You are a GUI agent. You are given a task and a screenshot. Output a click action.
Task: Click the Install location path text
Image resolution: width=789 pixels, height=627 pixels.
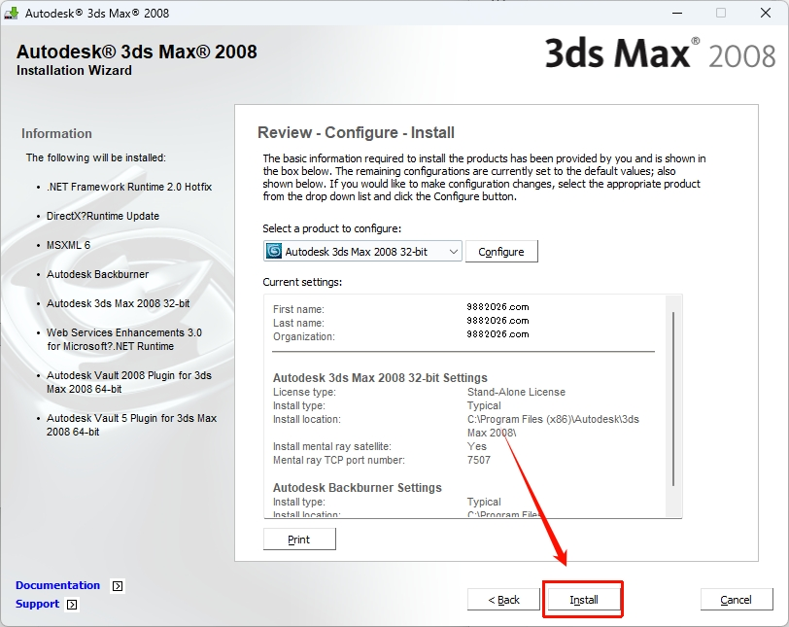pyautogui.click(x=553, y=426)
